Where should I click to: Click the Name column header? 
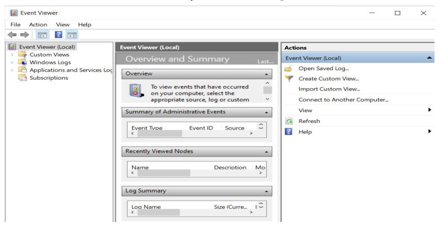[140, 167]
